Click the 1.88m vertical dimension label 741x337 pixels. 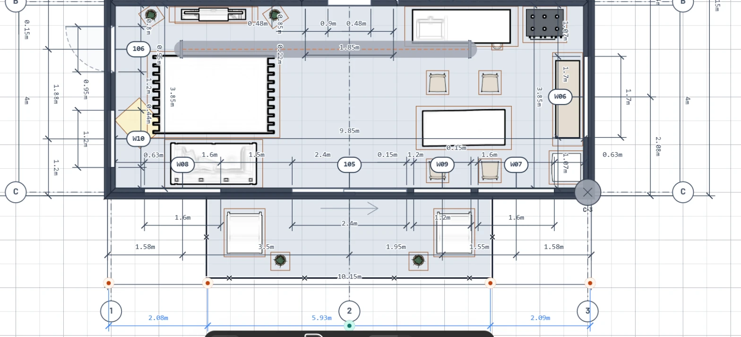(55, 94)
